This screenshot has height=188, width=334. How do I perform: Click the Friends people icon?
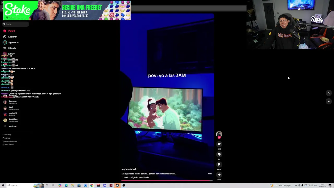point(4,48)
